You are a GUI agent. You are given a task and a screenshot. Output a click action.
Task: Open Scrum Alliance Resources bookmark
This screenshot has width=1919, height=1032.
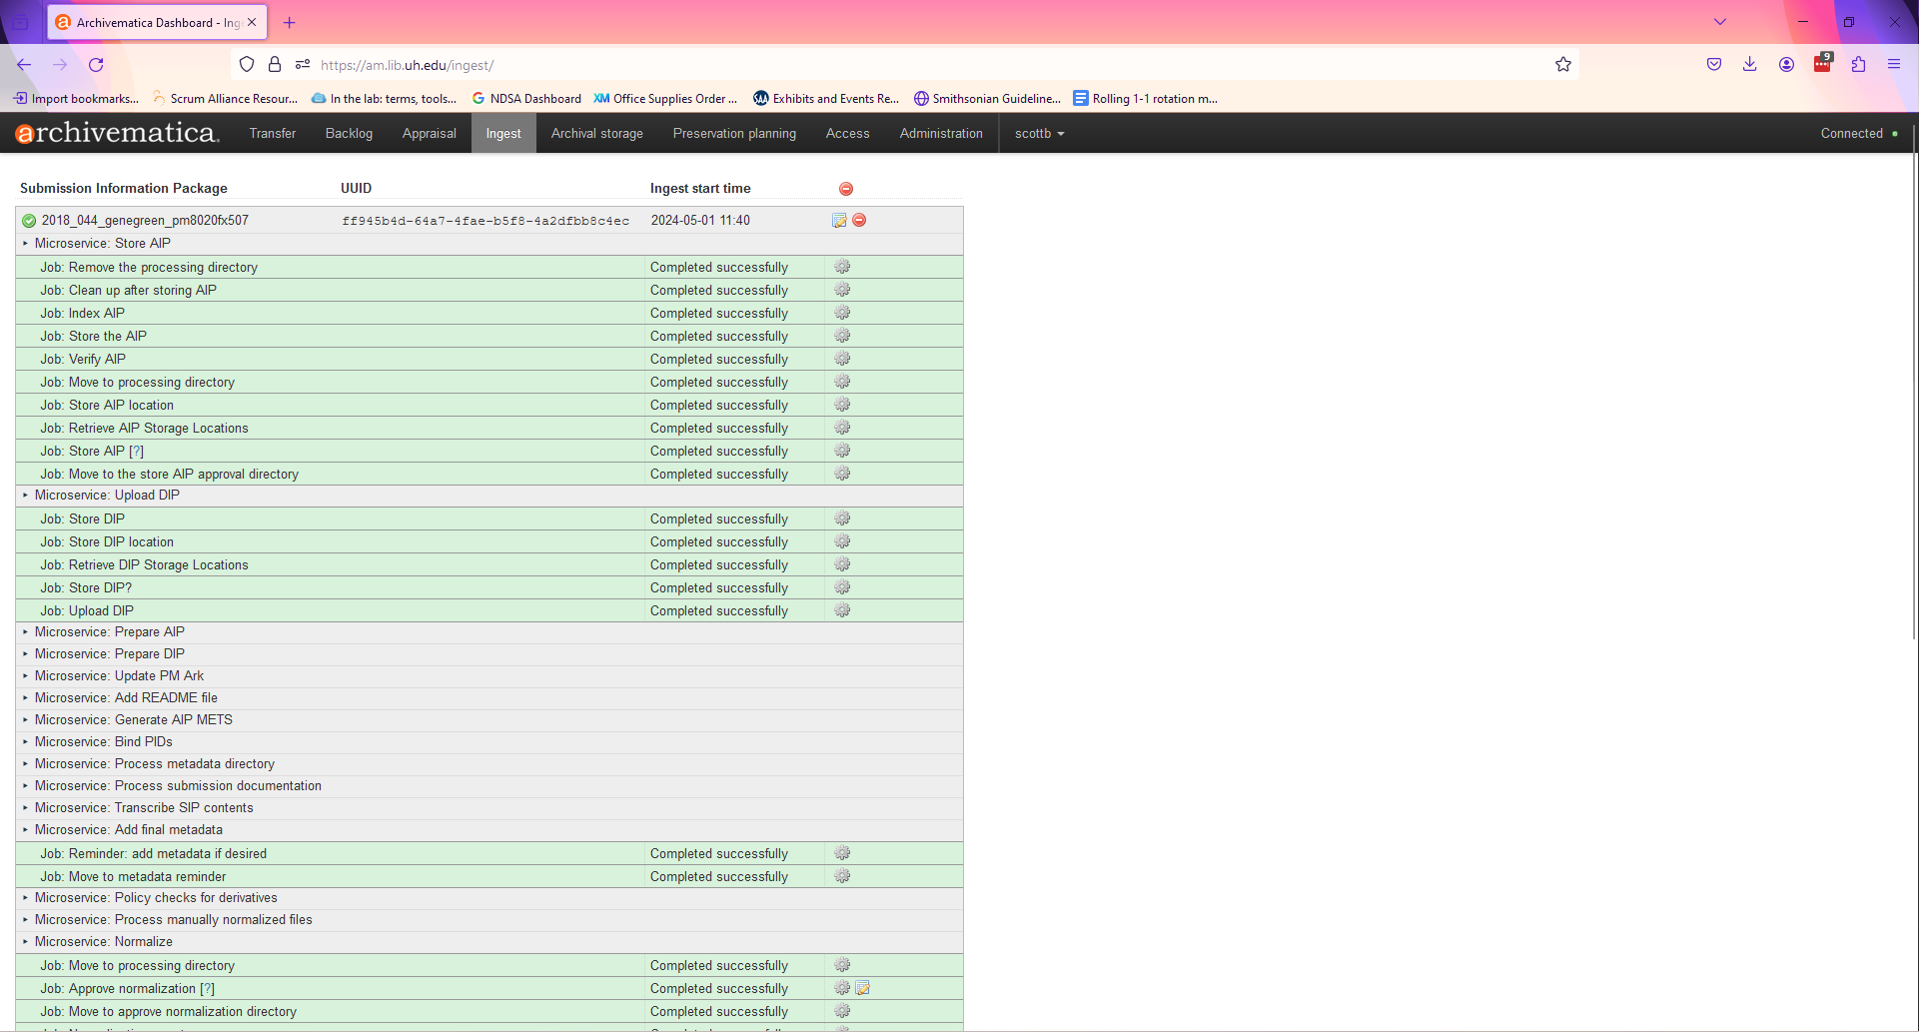click(225, 99)
